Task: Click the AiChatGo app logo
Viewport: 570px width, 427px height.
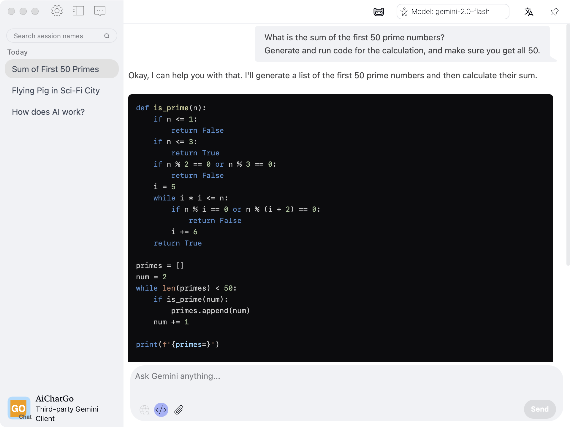Action: 19,408
